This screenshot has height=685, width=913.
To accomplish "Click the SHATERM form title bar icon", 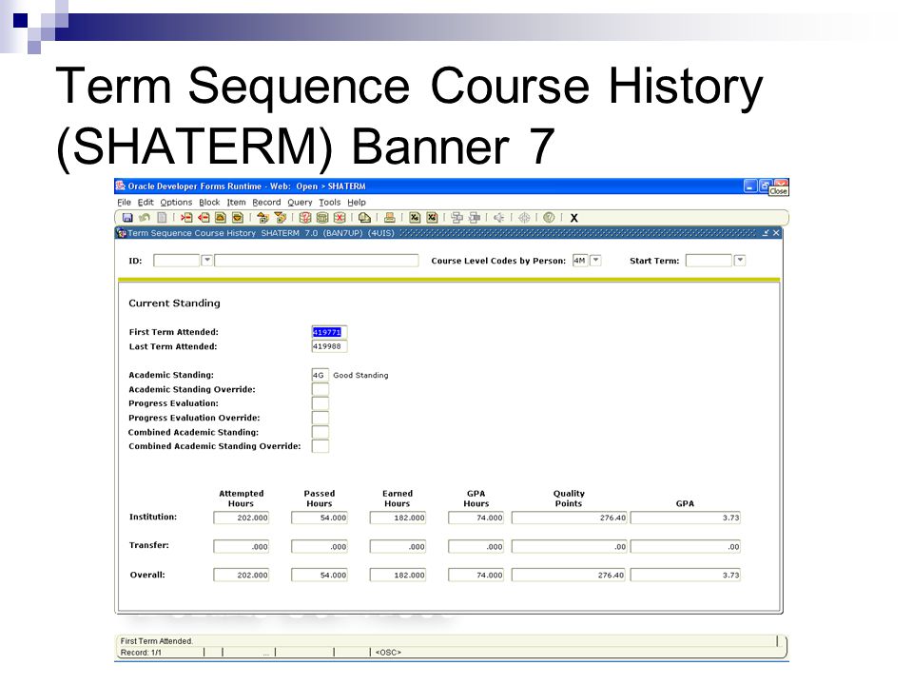I will pyautogui.click(x=122, y=233).
